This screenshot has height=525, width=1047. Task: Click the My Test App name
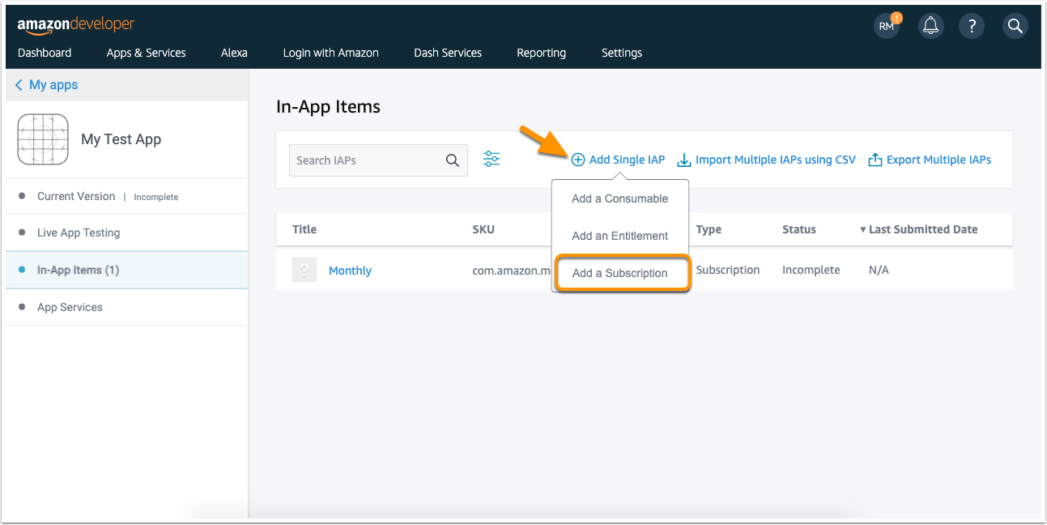click(x=121, y=139)
